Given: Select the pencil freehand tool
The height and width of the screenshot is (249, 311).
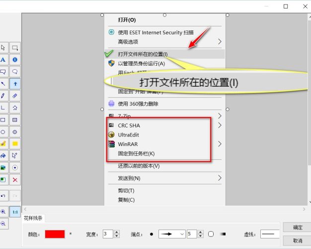Looking at the screenshot, I should coord(3,96).
